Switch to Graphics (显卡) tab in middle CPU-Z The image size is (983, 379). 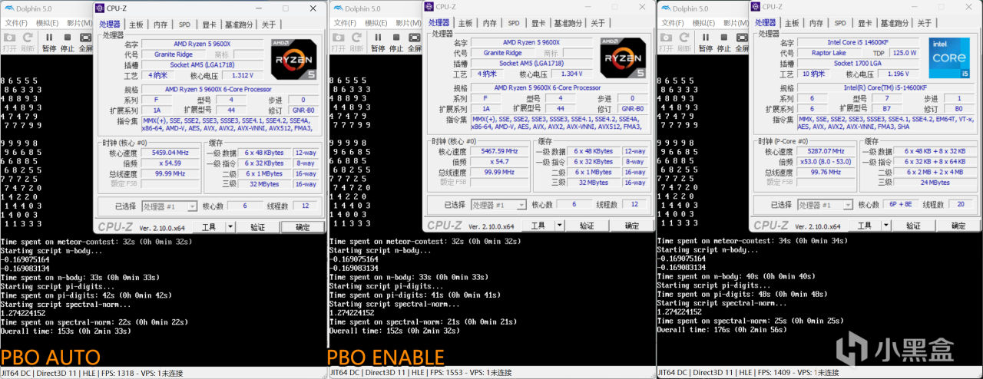538,23
